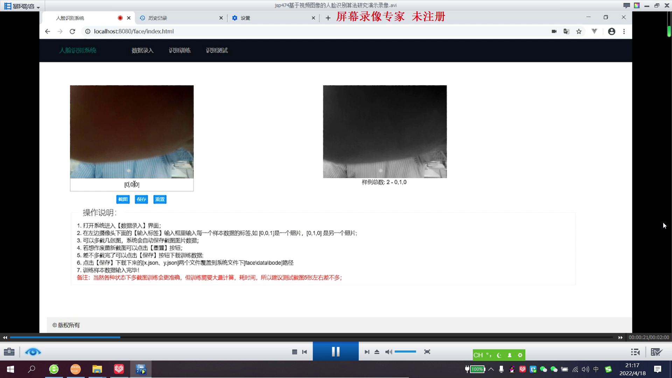Stop the video playback

pos(294,352)
